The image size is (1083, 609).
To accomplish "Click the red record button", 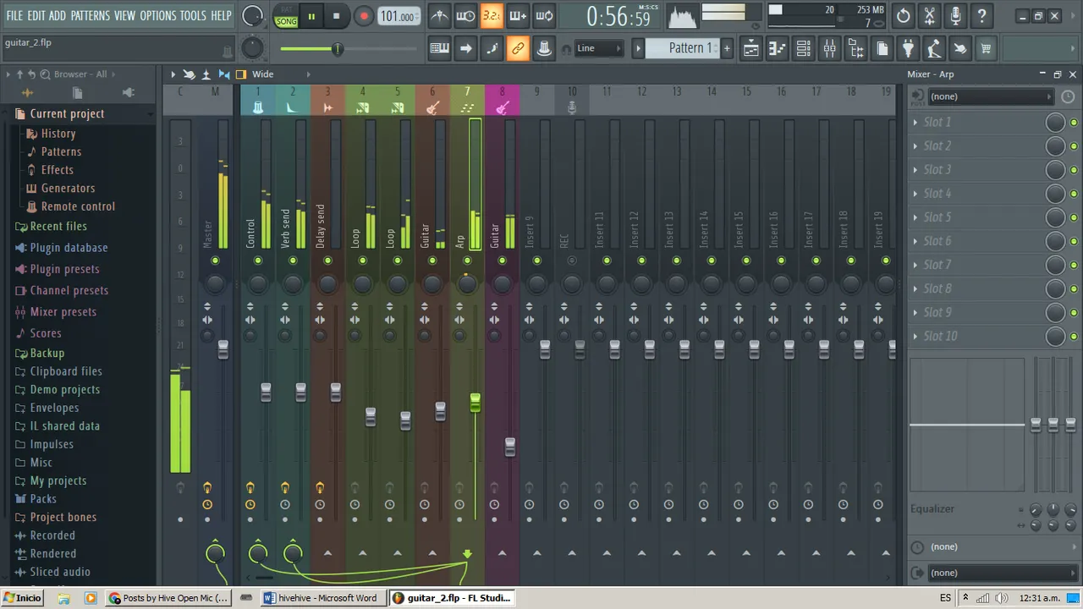I will pyautogui.click(x=363, y=16).
